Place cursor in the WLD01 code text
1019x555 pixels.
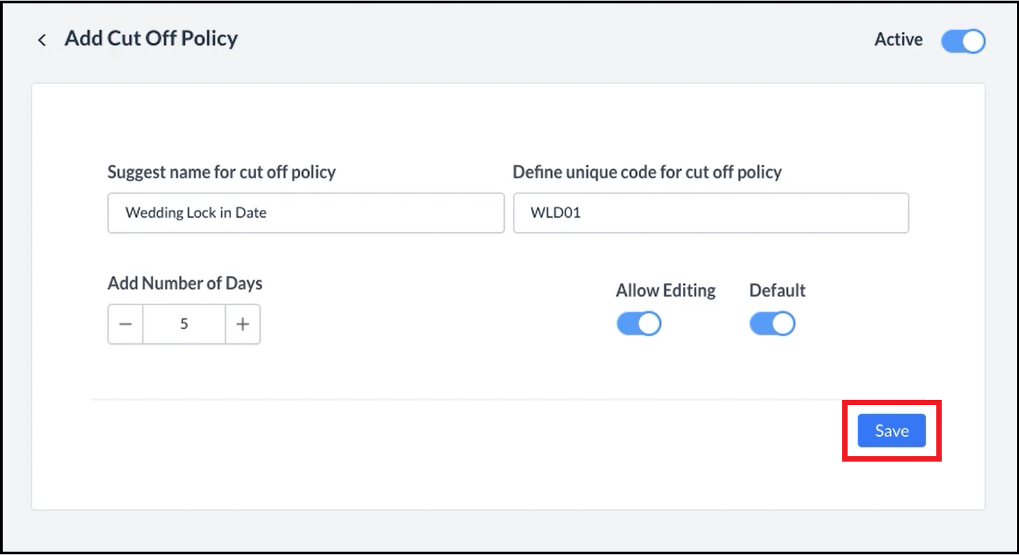(555, 213)
